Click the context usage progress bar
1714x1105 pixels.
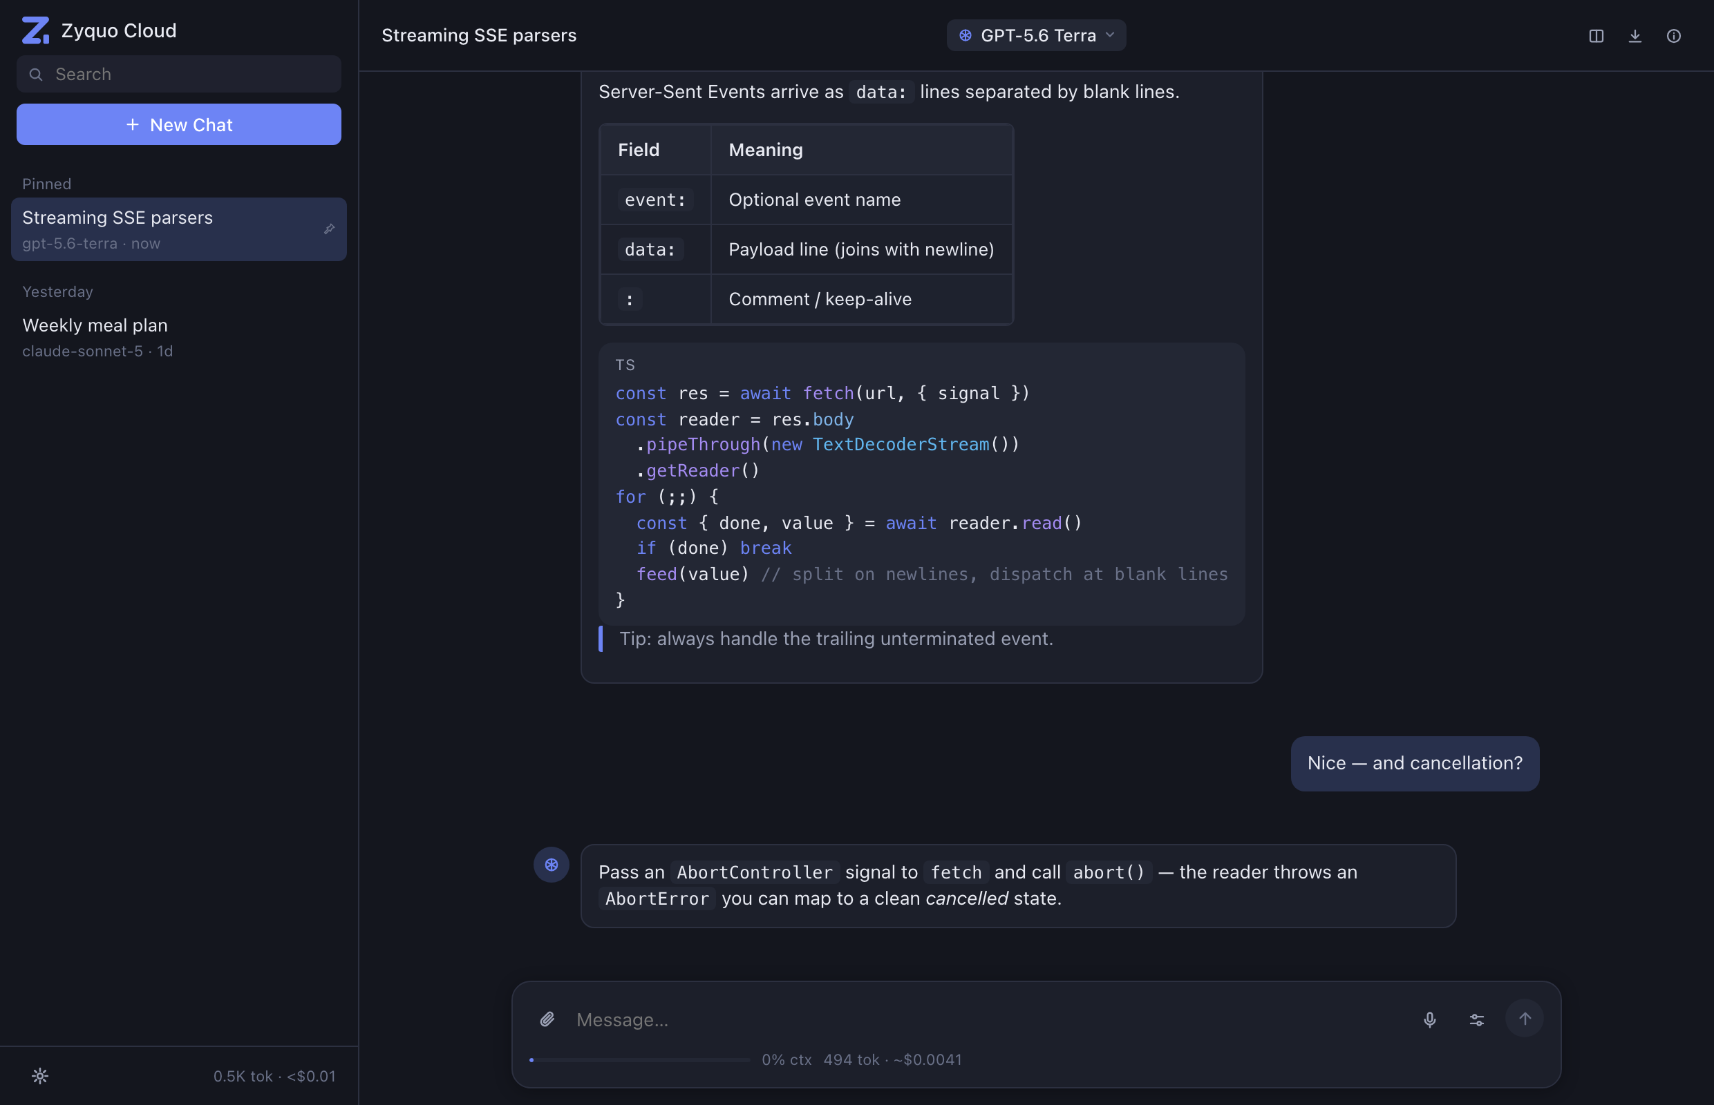[x=639, y=1059]
